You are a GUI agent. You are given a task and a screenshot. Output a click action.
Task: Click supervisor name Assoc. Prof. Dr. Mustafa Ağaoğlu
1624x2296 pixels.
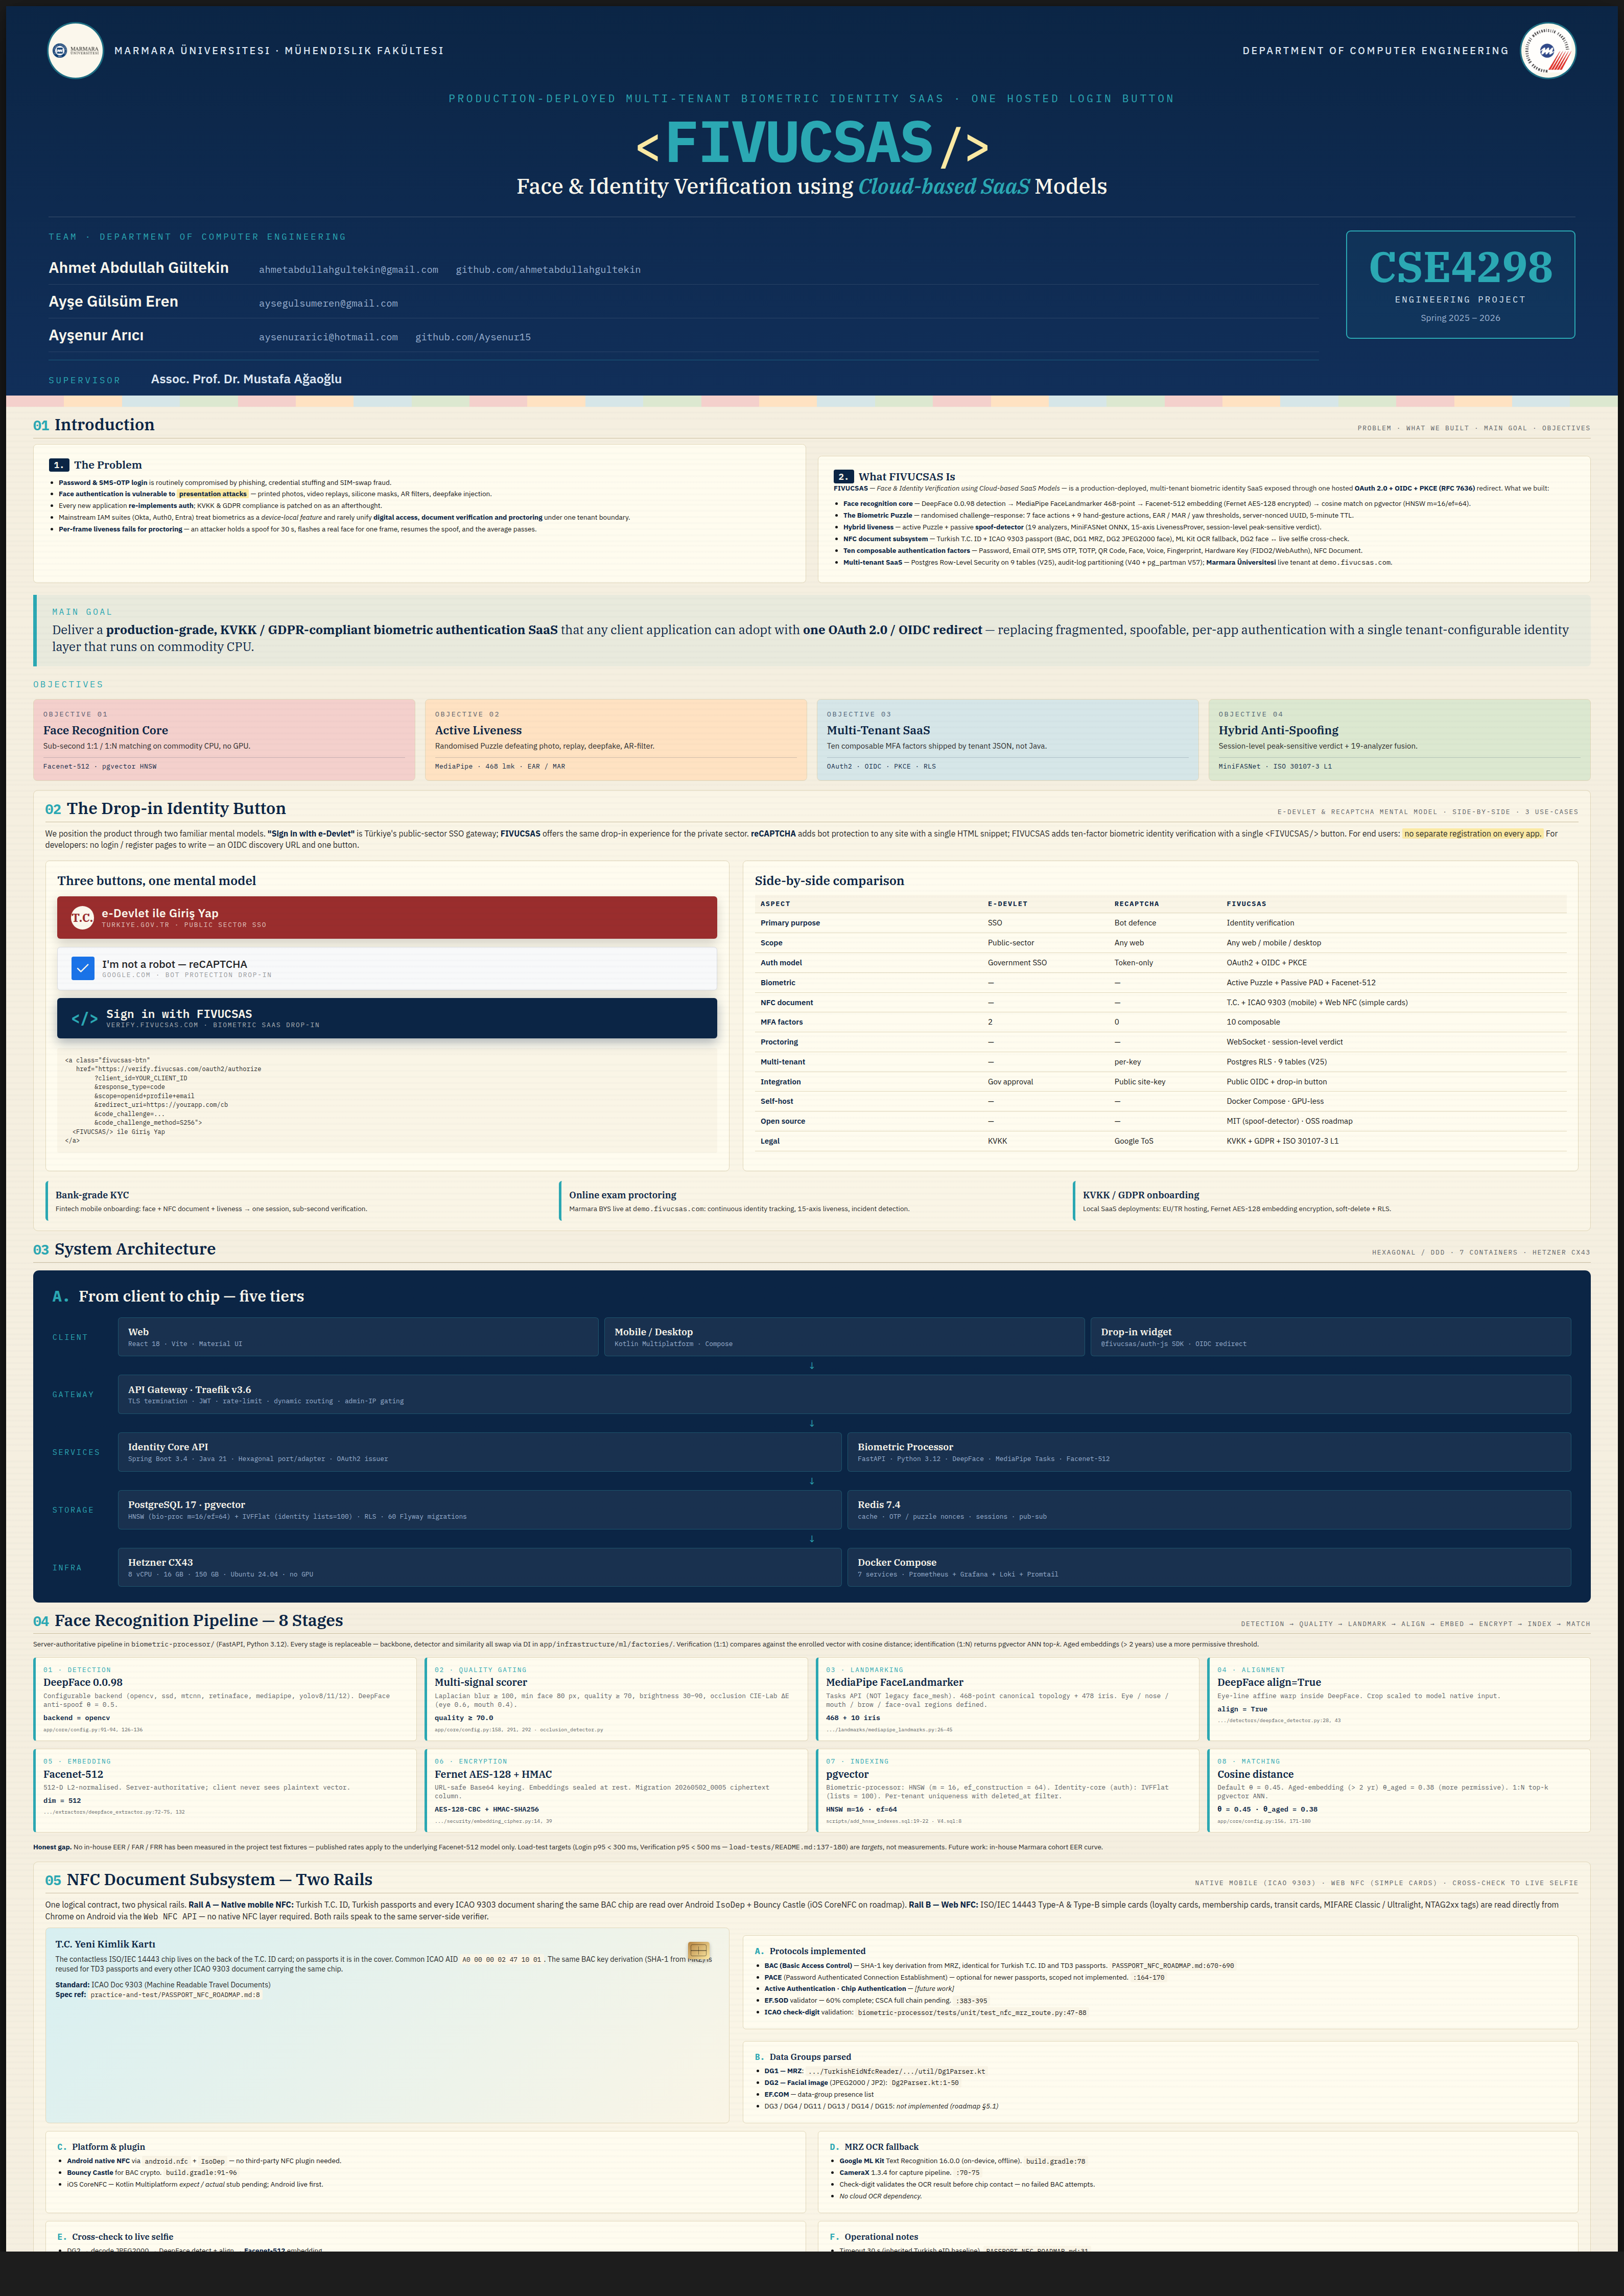click(x=246, y=379)
